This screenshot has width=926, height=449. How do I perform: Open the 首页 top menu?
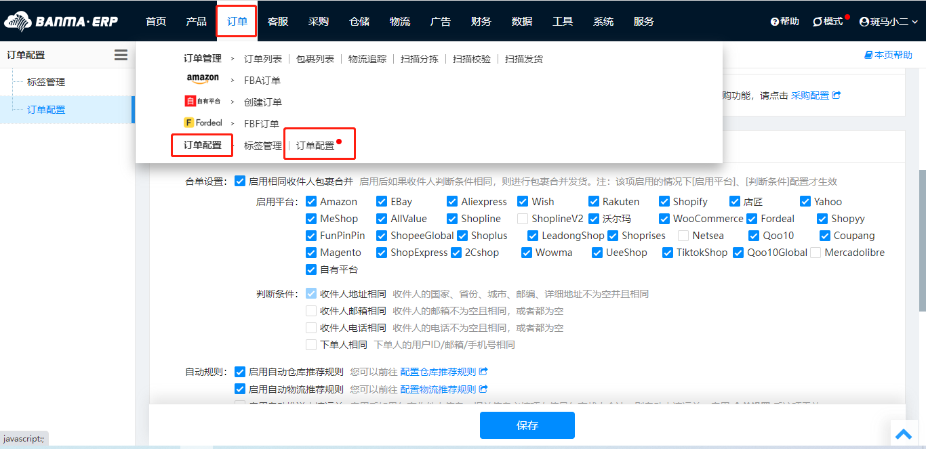156,21
